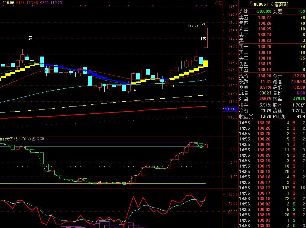Select the 卖三 ask row at 138.25
The image size is (306, 228).
[x=272, y=29]
